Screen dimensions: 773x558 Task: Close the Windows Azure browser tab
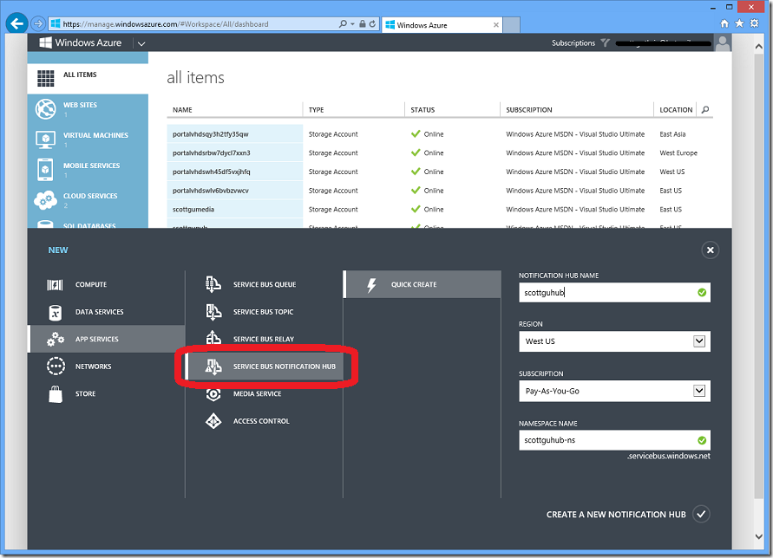click(x=495, y=24)
